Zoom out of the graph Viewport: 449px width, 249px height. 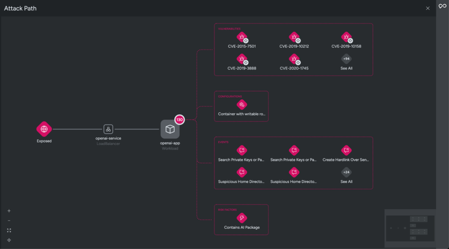pos(9,220)
